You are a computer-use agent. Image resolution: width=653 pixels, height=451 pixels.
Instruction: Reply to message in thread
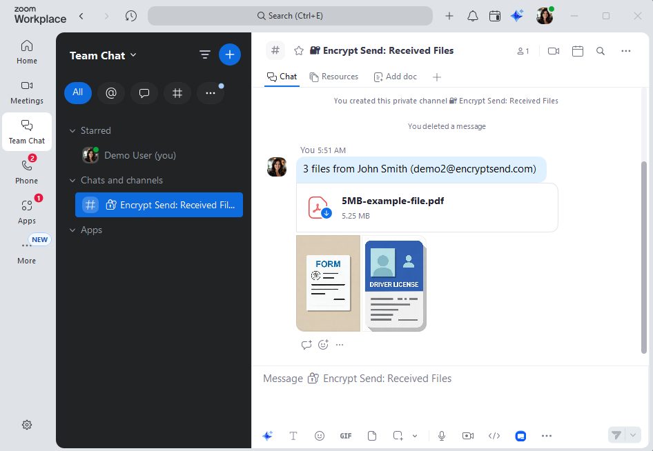pyautogui.click(x=306, y=345)
